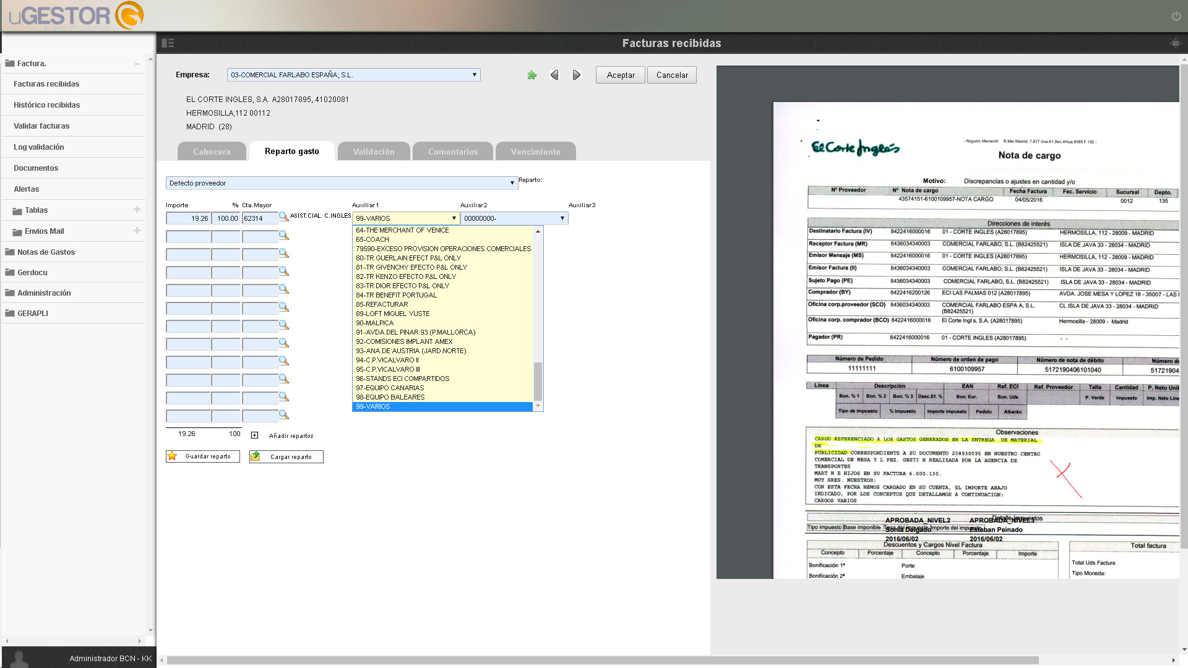This screenshot has height=668, width=1188.
Task: Open Validar facturas menu item
Action: point(74,126)
